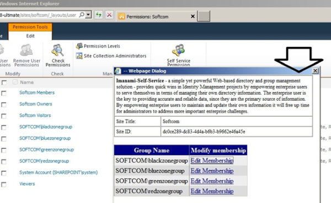Click the Imanami-Self-Service heading text

[140, 81]
